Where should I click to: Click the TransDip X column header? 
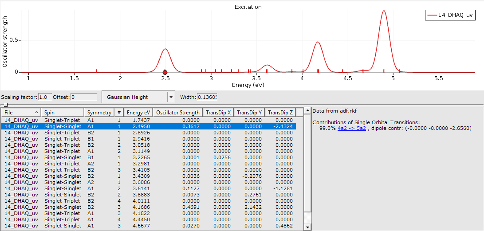[x=218, y=112]
